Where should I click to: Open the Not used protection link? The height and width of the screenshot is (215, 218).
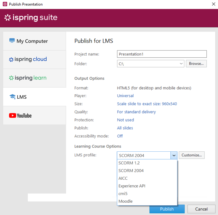126,120
